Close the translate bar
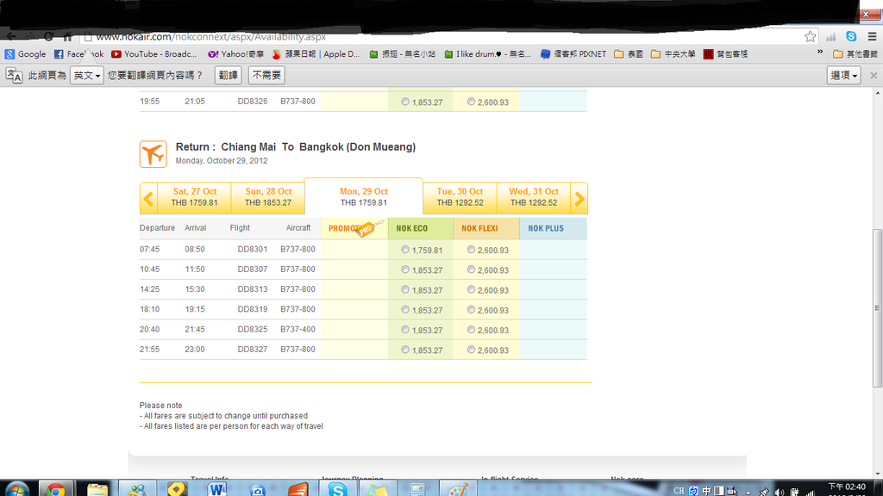 click(874, 76)
